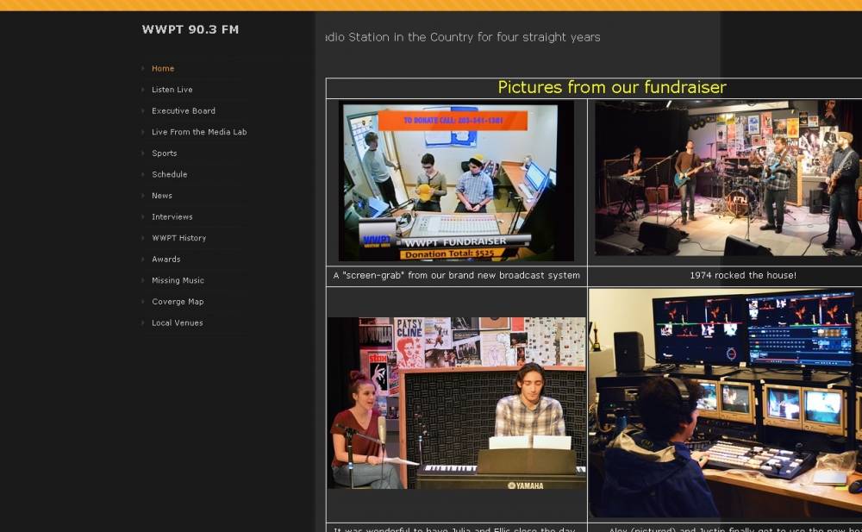Open the broadcast control room photo

[725, 403]
